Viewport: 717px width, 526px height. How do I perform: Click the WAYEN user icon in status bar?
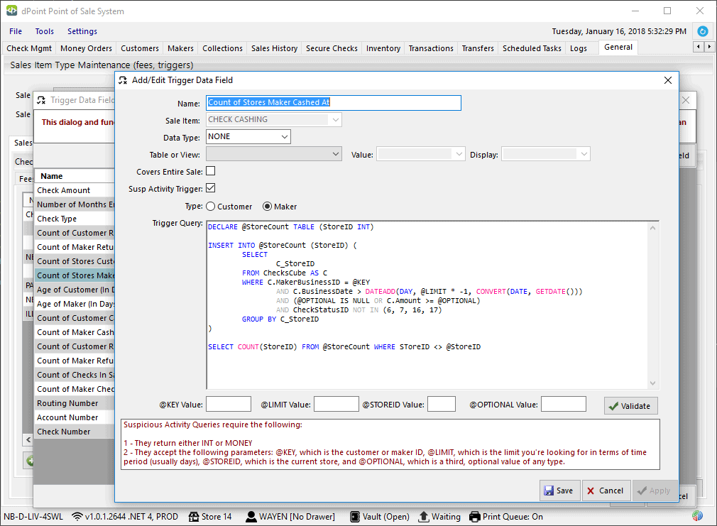(251, 516)
